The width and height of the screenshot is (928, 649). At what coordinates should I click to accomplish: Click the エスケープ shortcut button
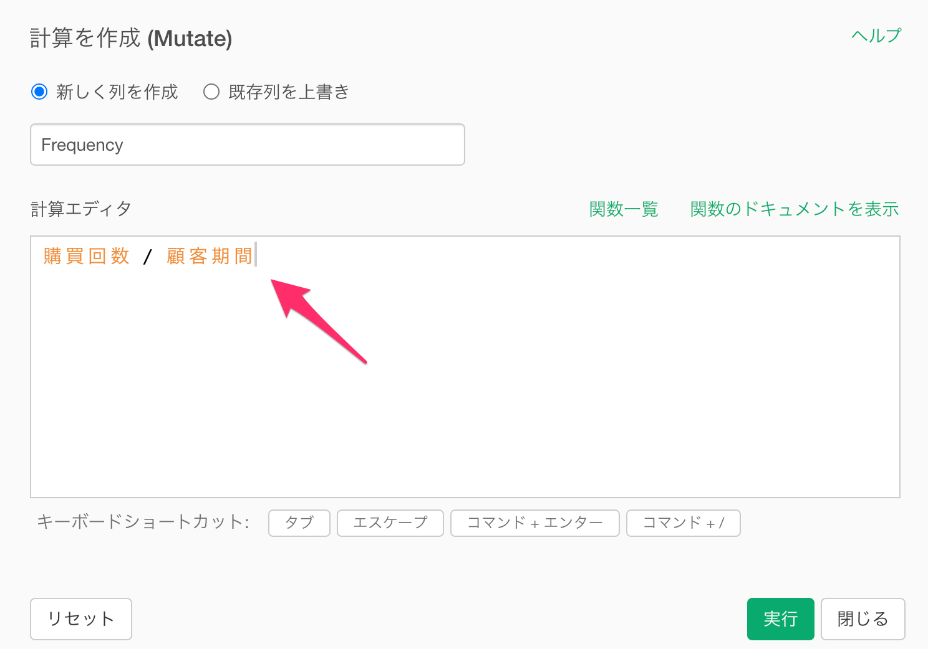[x=390, y=523]
